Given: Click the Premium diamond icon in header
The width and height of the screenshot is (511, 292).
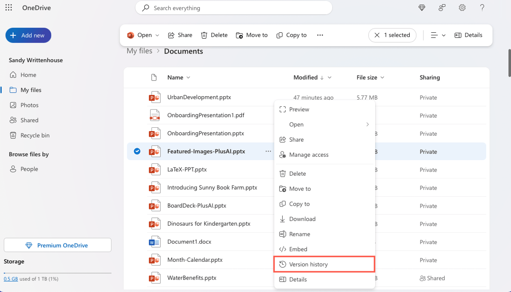Looking at the screenshot, I should click(x=422, y=8).
